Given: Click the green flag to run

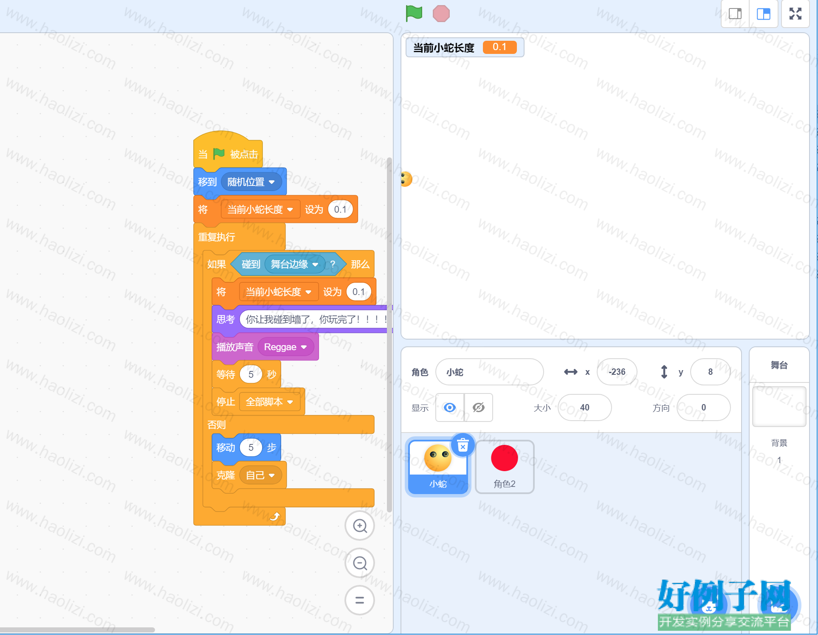Looking at the screenshot, I should pyautogui.click(x=414, y=13).
